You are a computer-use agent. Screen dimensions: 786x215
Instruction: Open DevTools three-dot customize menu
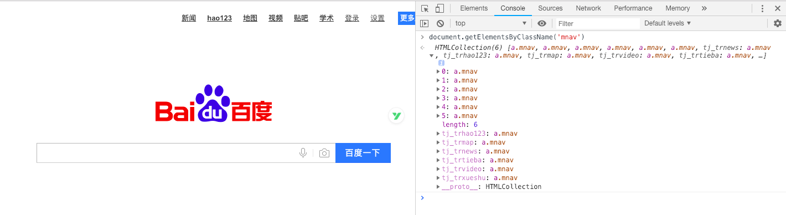(762, 8)
